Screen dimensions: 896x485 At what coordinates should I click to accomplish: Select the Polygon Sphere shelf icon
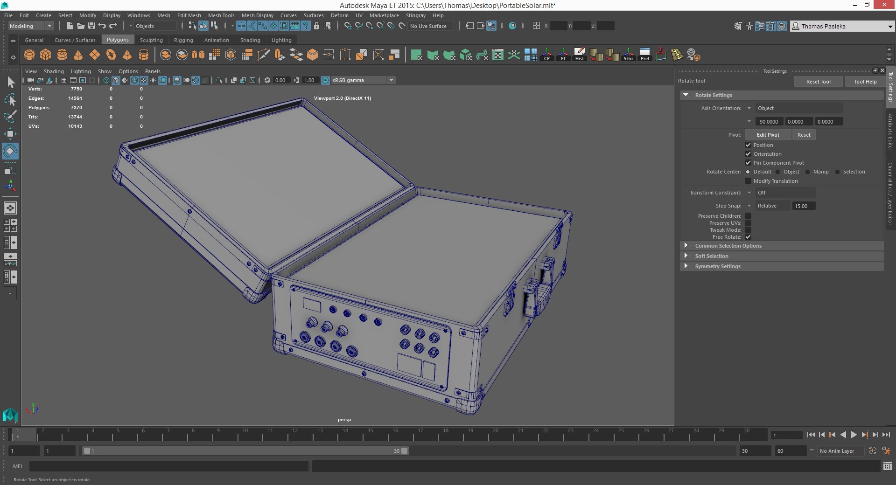29,55
